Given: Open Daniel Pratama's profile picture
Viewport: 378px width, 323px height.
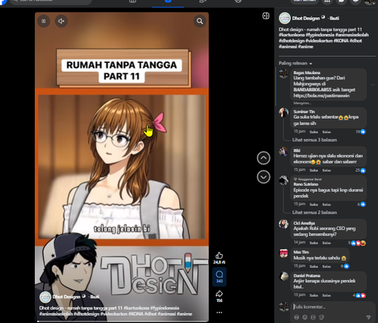Looking at the screenshot, I should [x=283, y=277].
